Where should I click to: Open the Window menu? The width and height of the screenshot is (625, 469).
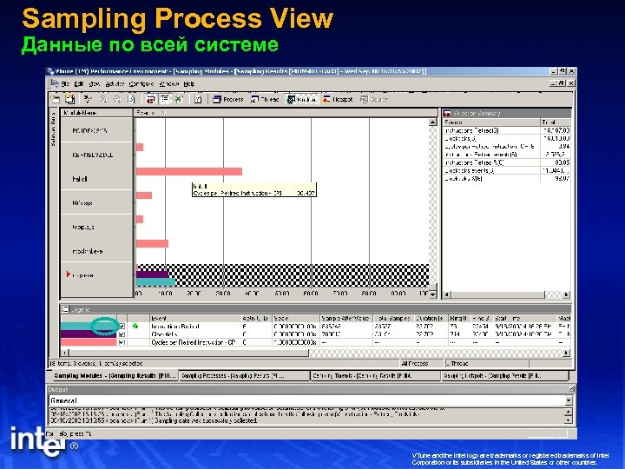click(x=169, y=84)
